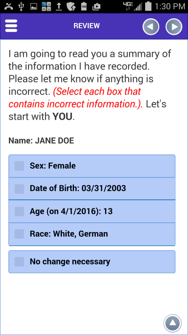Image resolution: width=188 pixels, height=335 pixels.
Task: Tap the upload arrow notification icon
Action: 59,7
